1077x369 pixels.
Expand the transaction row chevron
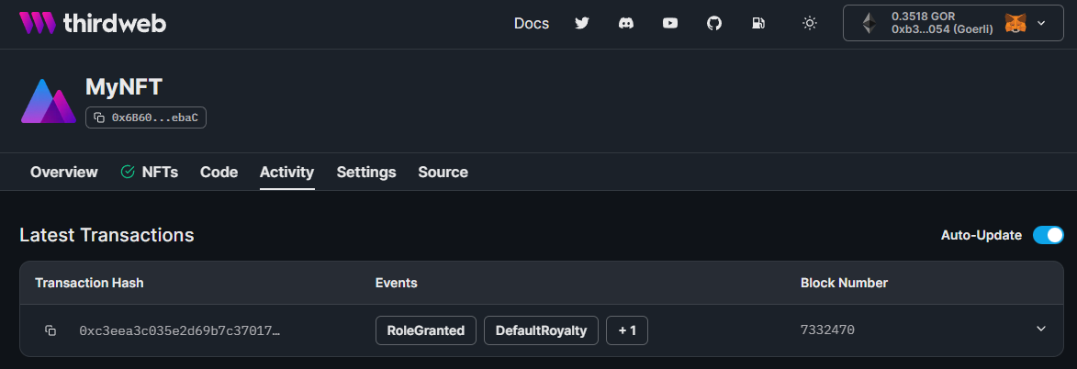click(1041, 329)
